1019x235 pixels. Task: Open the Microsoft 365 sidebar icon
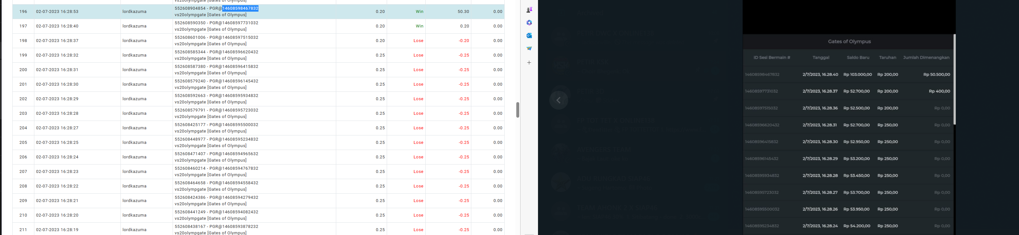tap(529, 23)
